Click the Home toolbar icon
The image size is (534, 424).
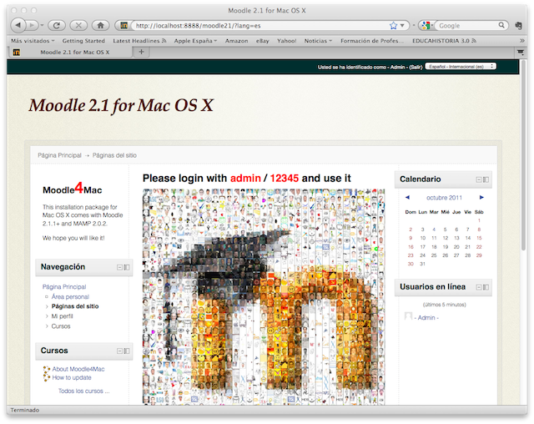(x=101, y=25)
